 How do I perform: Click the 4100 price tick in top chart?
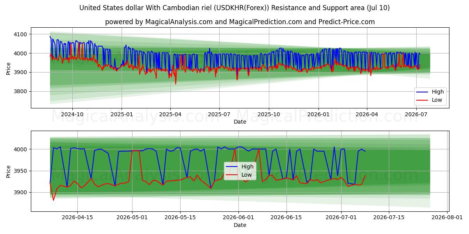pos(21,34)
